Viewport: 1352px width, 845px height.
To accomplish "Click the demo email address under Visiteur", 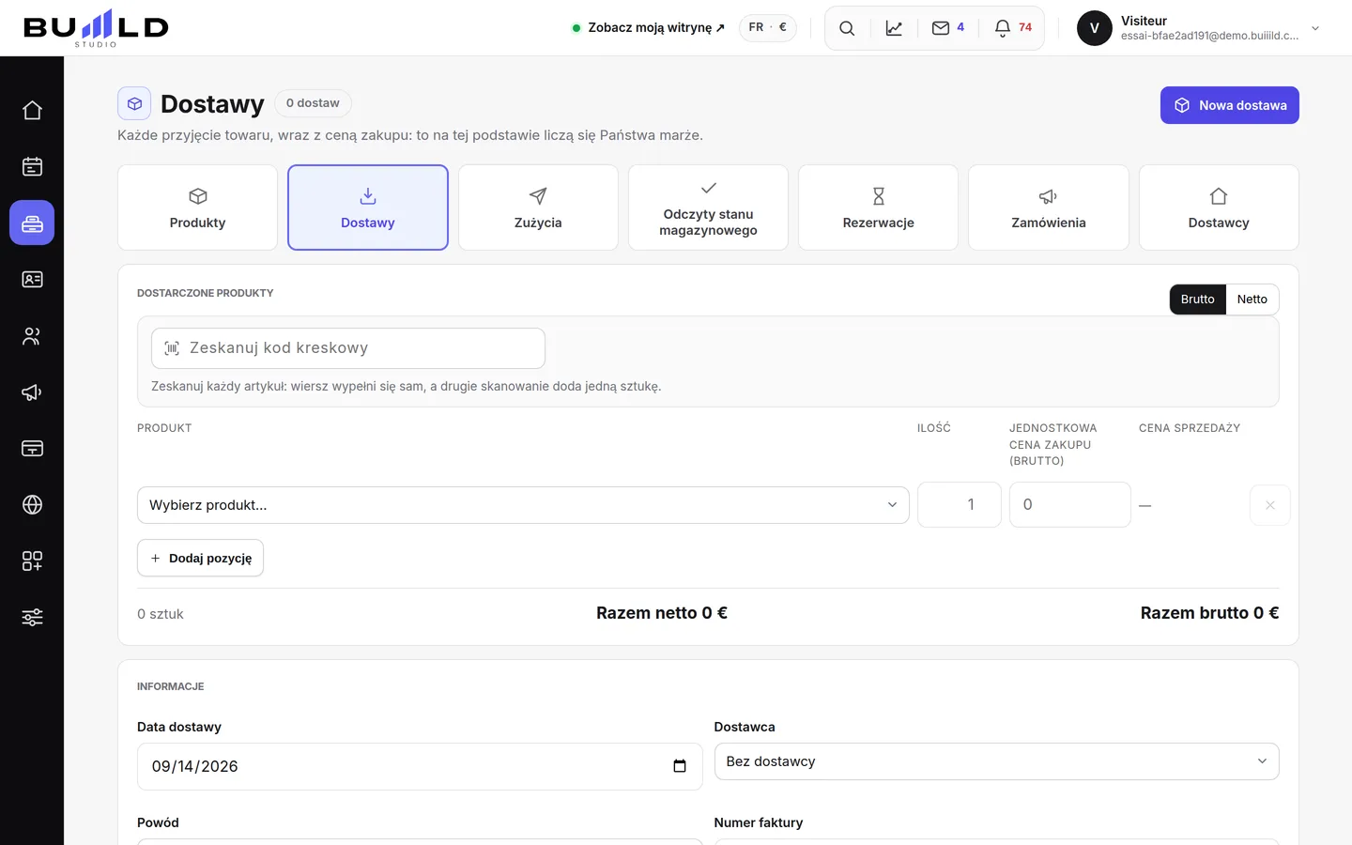I will point(1209,37).
